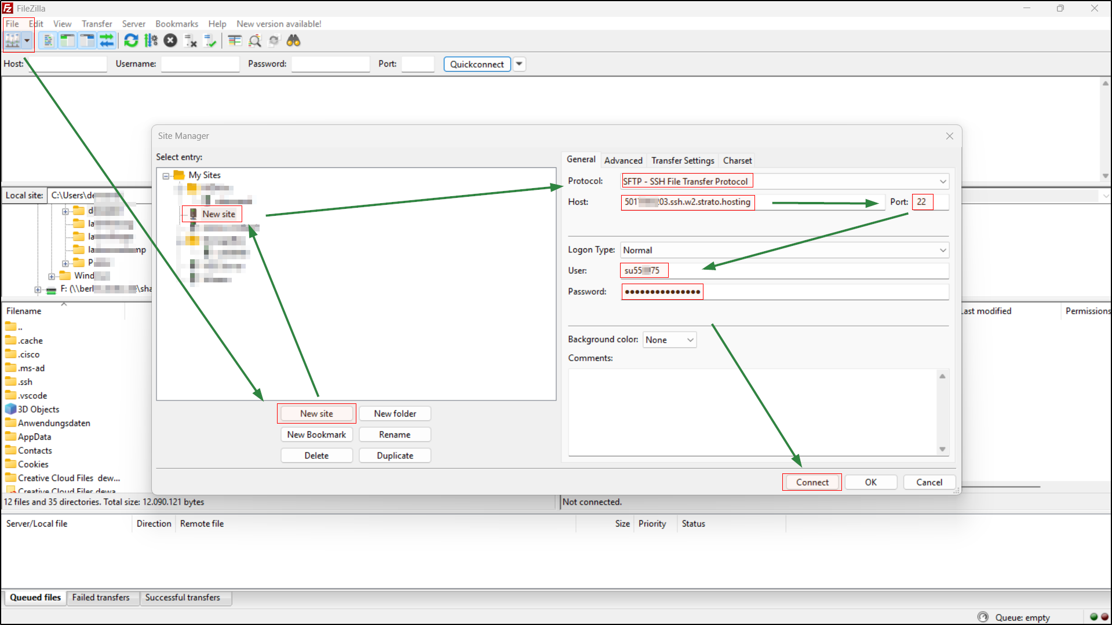
Task: Reconnect to the last used server
Action: (210, 41)
